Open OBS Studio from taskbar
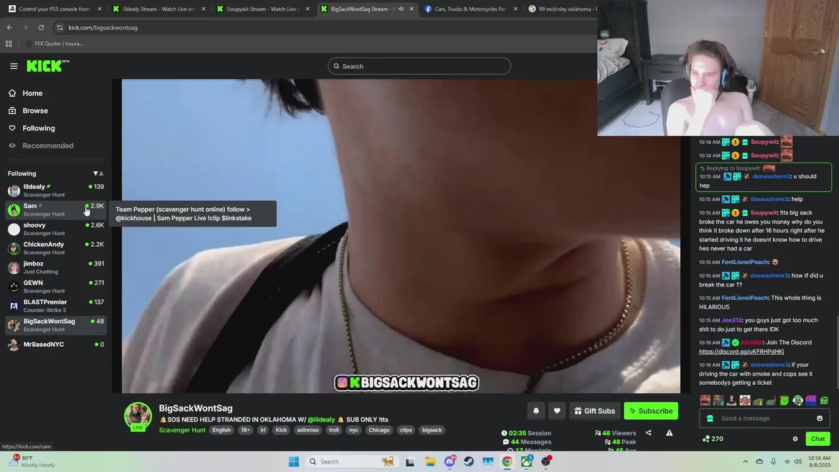This screenshot has height=472, width=839. click(546, 462)
